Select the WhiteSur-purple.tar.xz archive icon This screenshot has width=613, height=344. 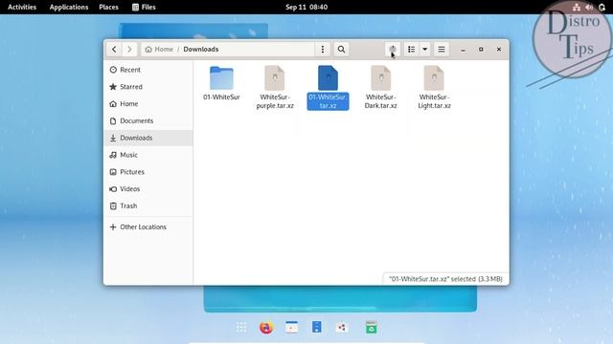tap(275, 78)
